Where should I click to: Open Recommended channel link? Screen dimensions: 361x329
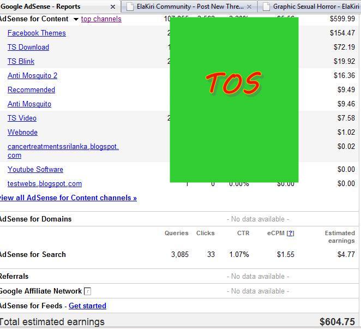31,89
